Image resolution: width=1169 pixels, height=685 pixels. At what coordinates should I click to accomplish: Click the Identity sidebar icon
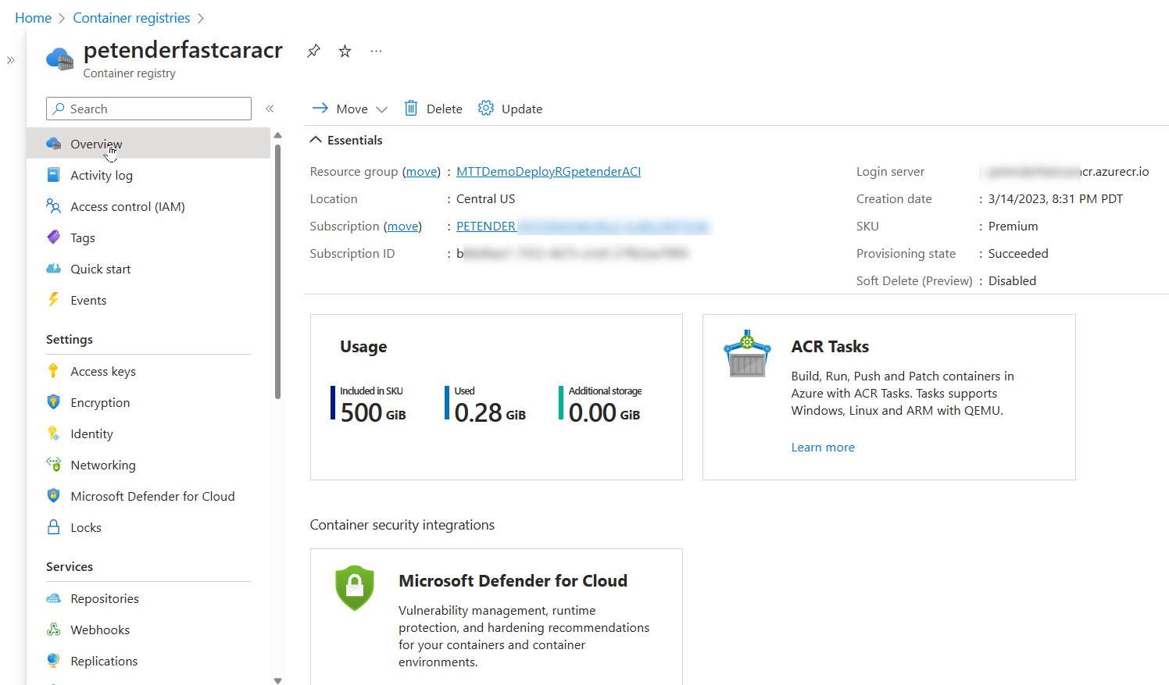click(53, 433)
